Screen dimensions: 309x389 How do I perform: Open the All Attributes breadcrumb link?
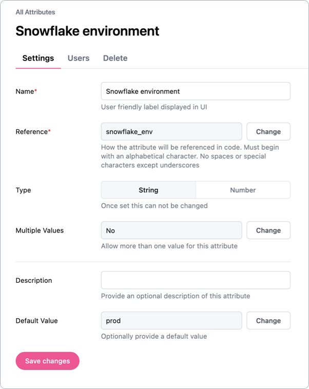pyautogui.click(x=35, y=12)
